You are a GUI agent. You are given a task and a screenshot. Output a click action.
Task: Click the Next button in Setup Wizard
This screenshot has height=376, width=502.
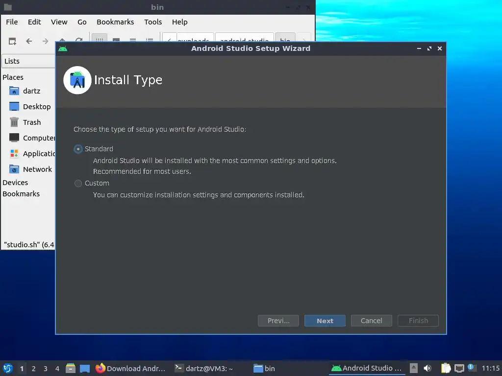[x=325, y=321]
